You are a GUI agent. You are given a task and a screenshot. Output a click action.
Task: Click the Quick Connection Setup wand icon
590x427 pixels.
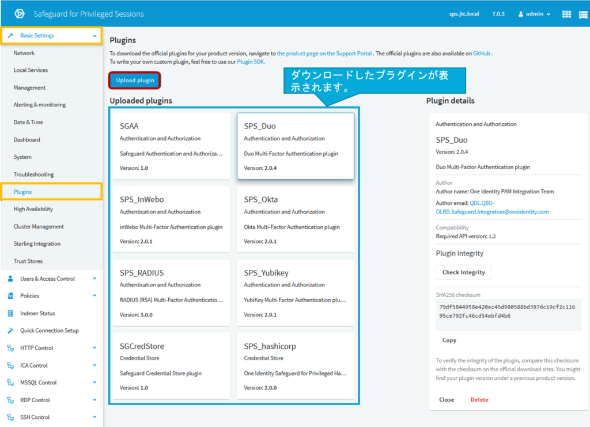point(10,330)
